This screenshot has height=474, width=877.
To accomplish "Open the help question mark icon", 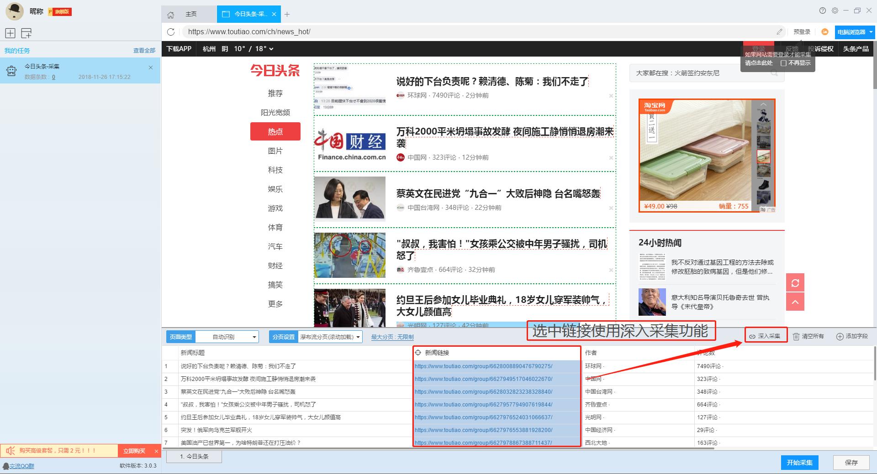I will (x=823, y=10).
